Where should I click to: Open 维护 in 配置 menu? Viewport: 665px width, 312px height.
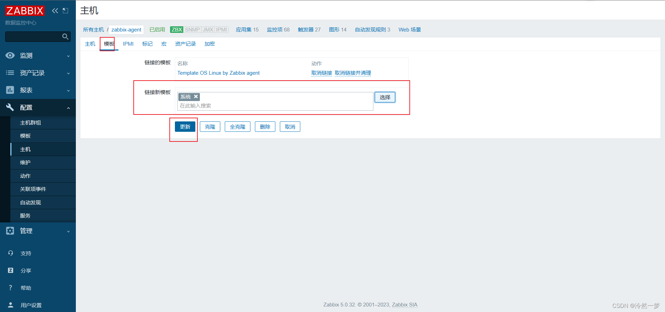click(43, 163)
